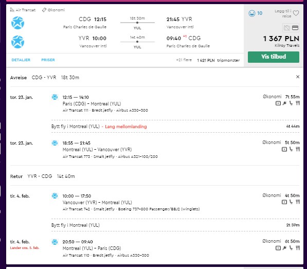Open the PRISER tab

point(48,60)
